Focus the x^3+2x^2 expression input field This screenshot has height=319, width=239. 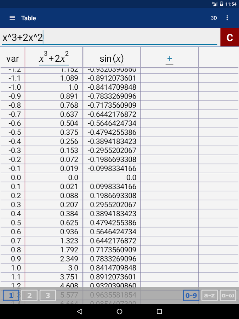tap(109, 38)
